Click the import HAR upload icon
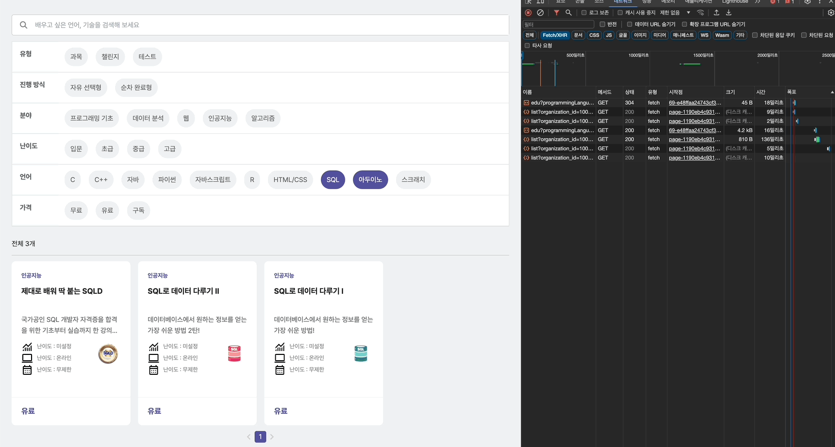Screen dimensions: 835x447 [x=717, y=13]
